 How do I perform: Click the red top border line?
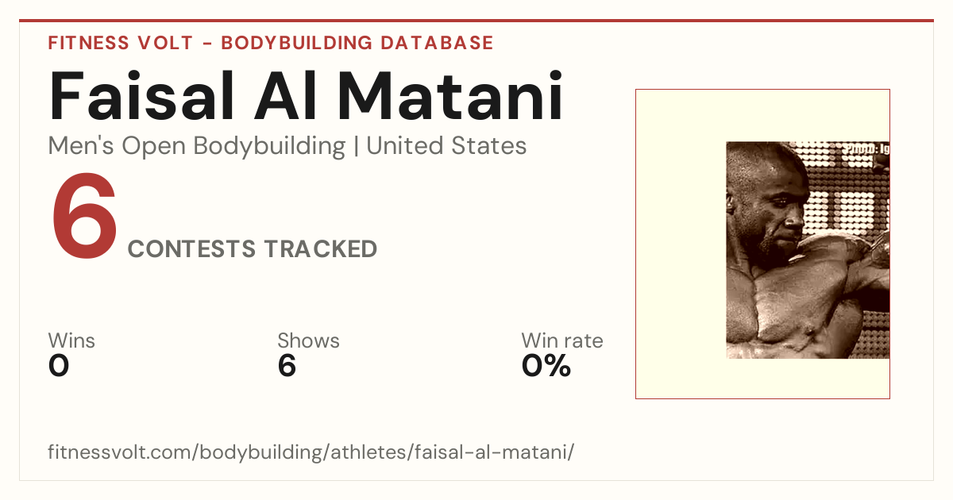tap(476, 21)
